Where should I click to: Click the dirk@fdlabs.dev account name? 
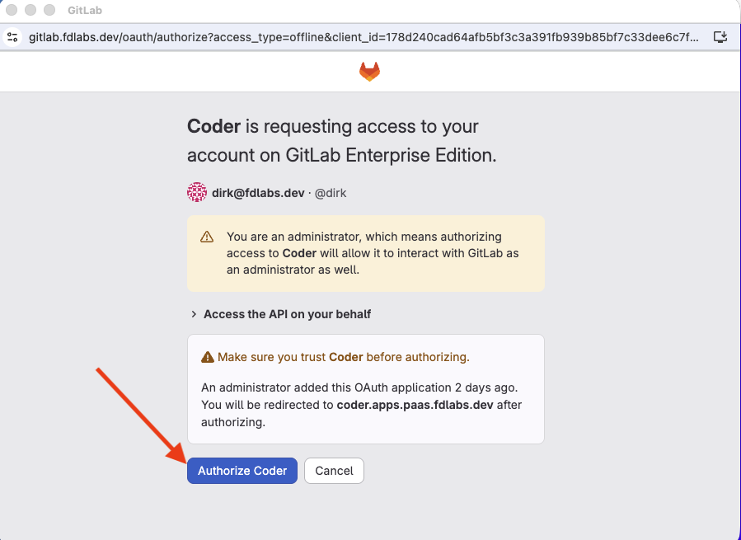click(258, 193)
